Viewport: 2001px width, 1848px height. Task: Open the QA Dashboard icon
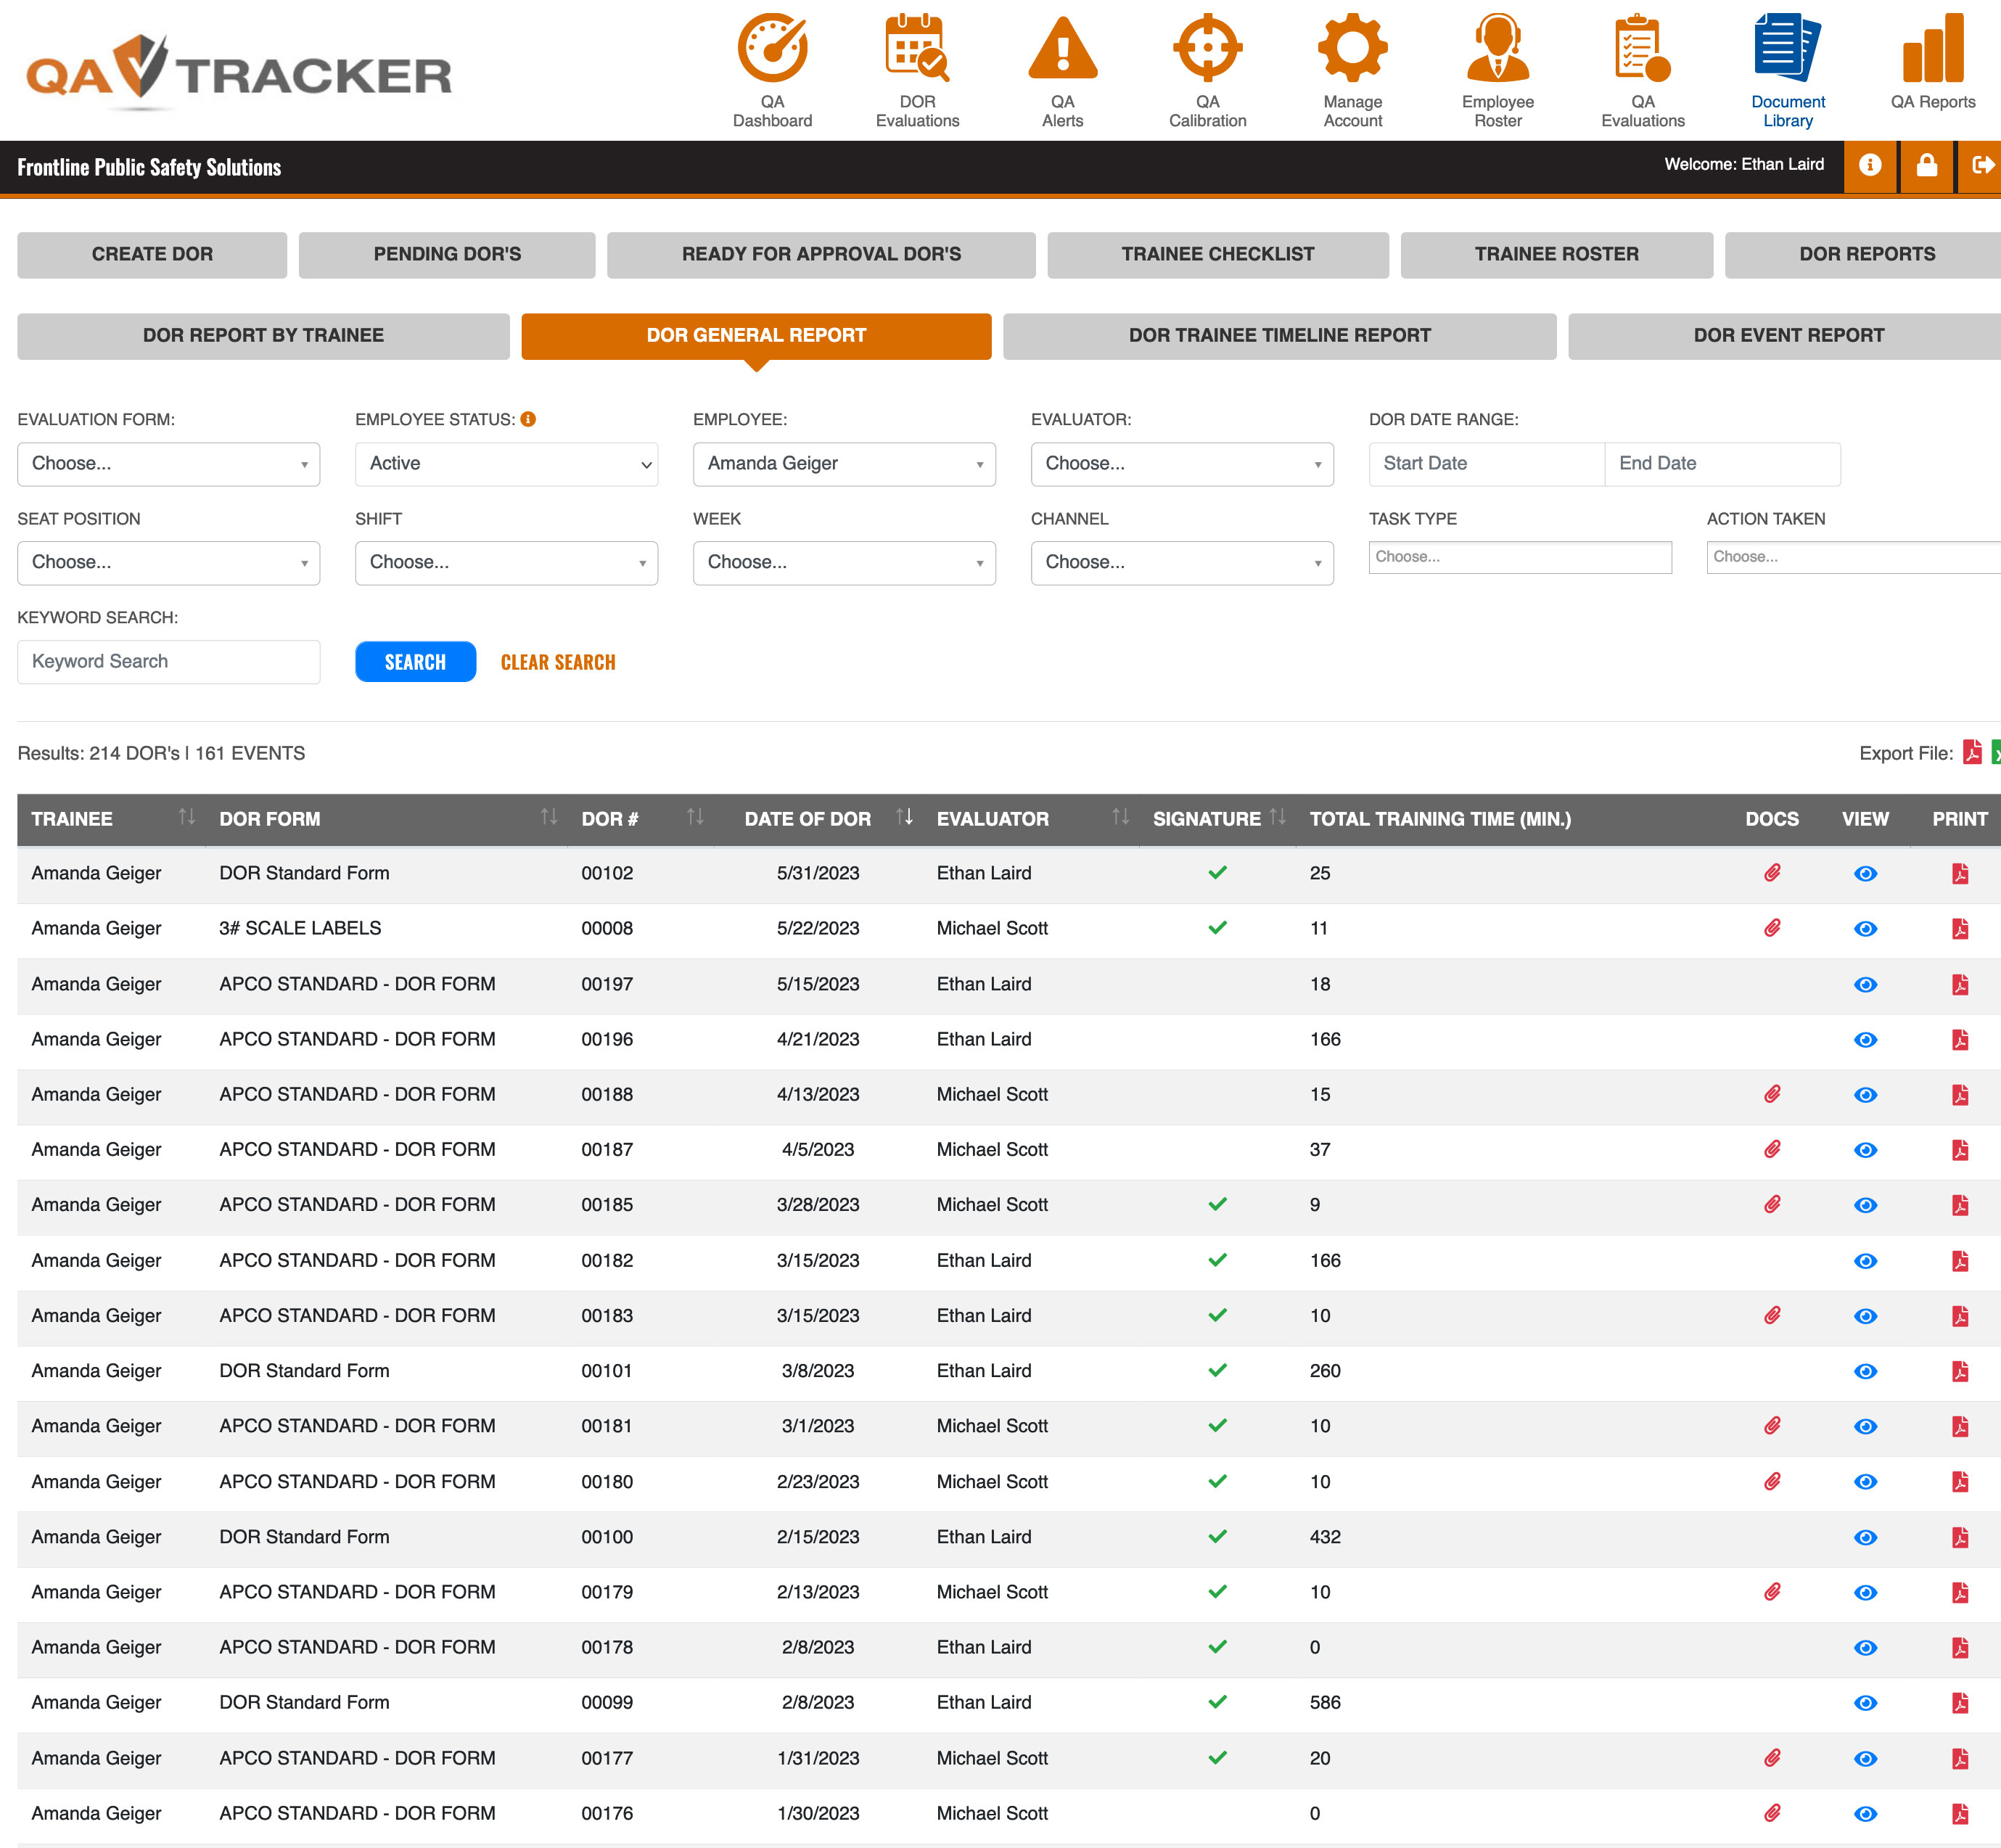[772, 48]
